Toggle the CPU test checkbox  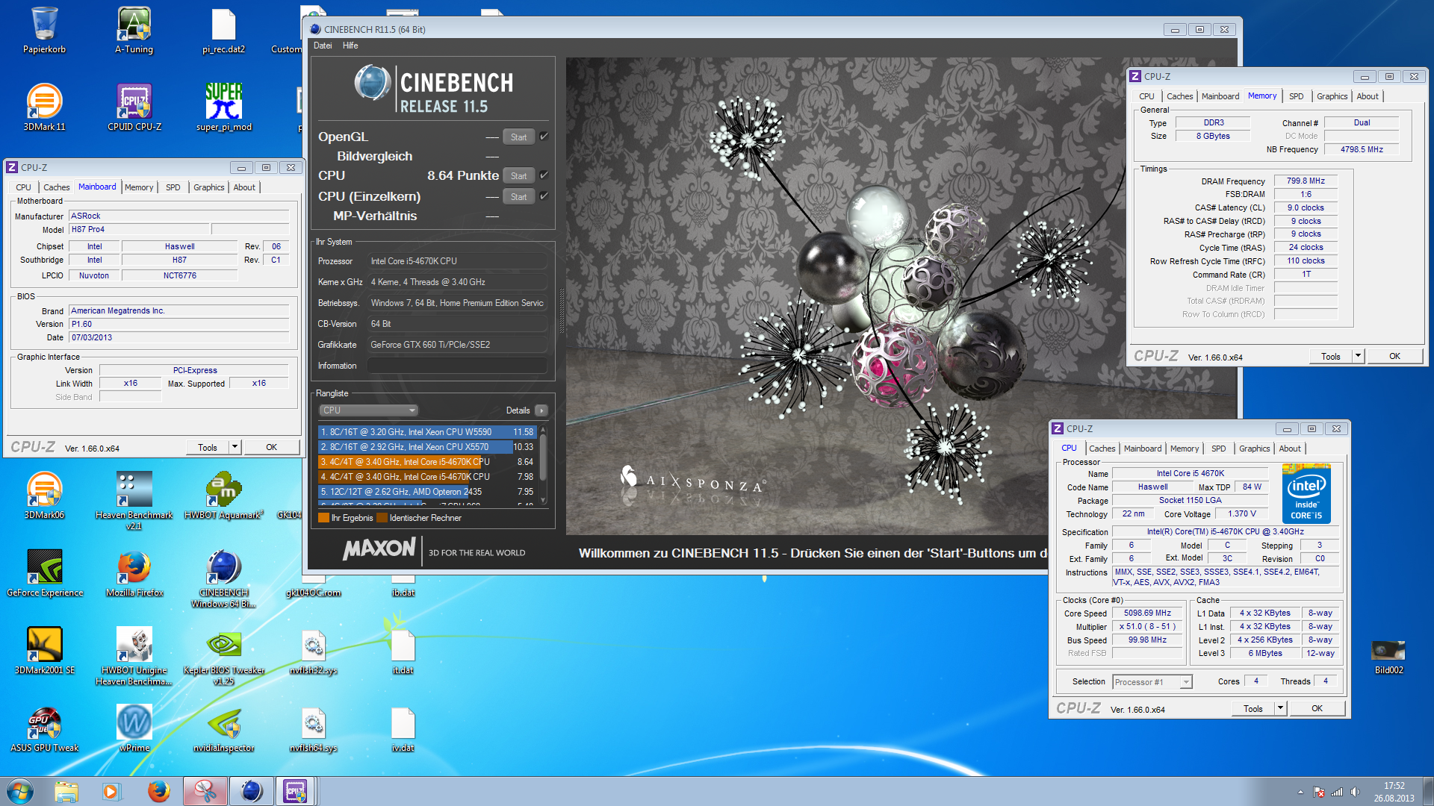(544, 175)
